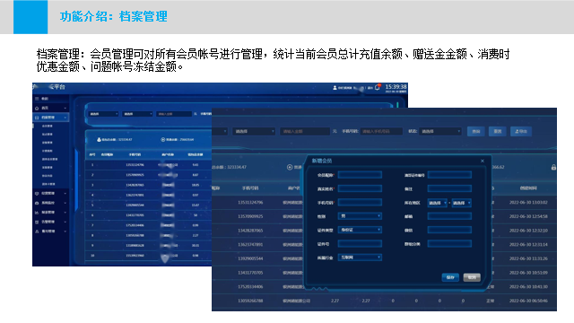Click the 手机号码 search input in the front window
The image size is (574, 323).
[381, 131]
